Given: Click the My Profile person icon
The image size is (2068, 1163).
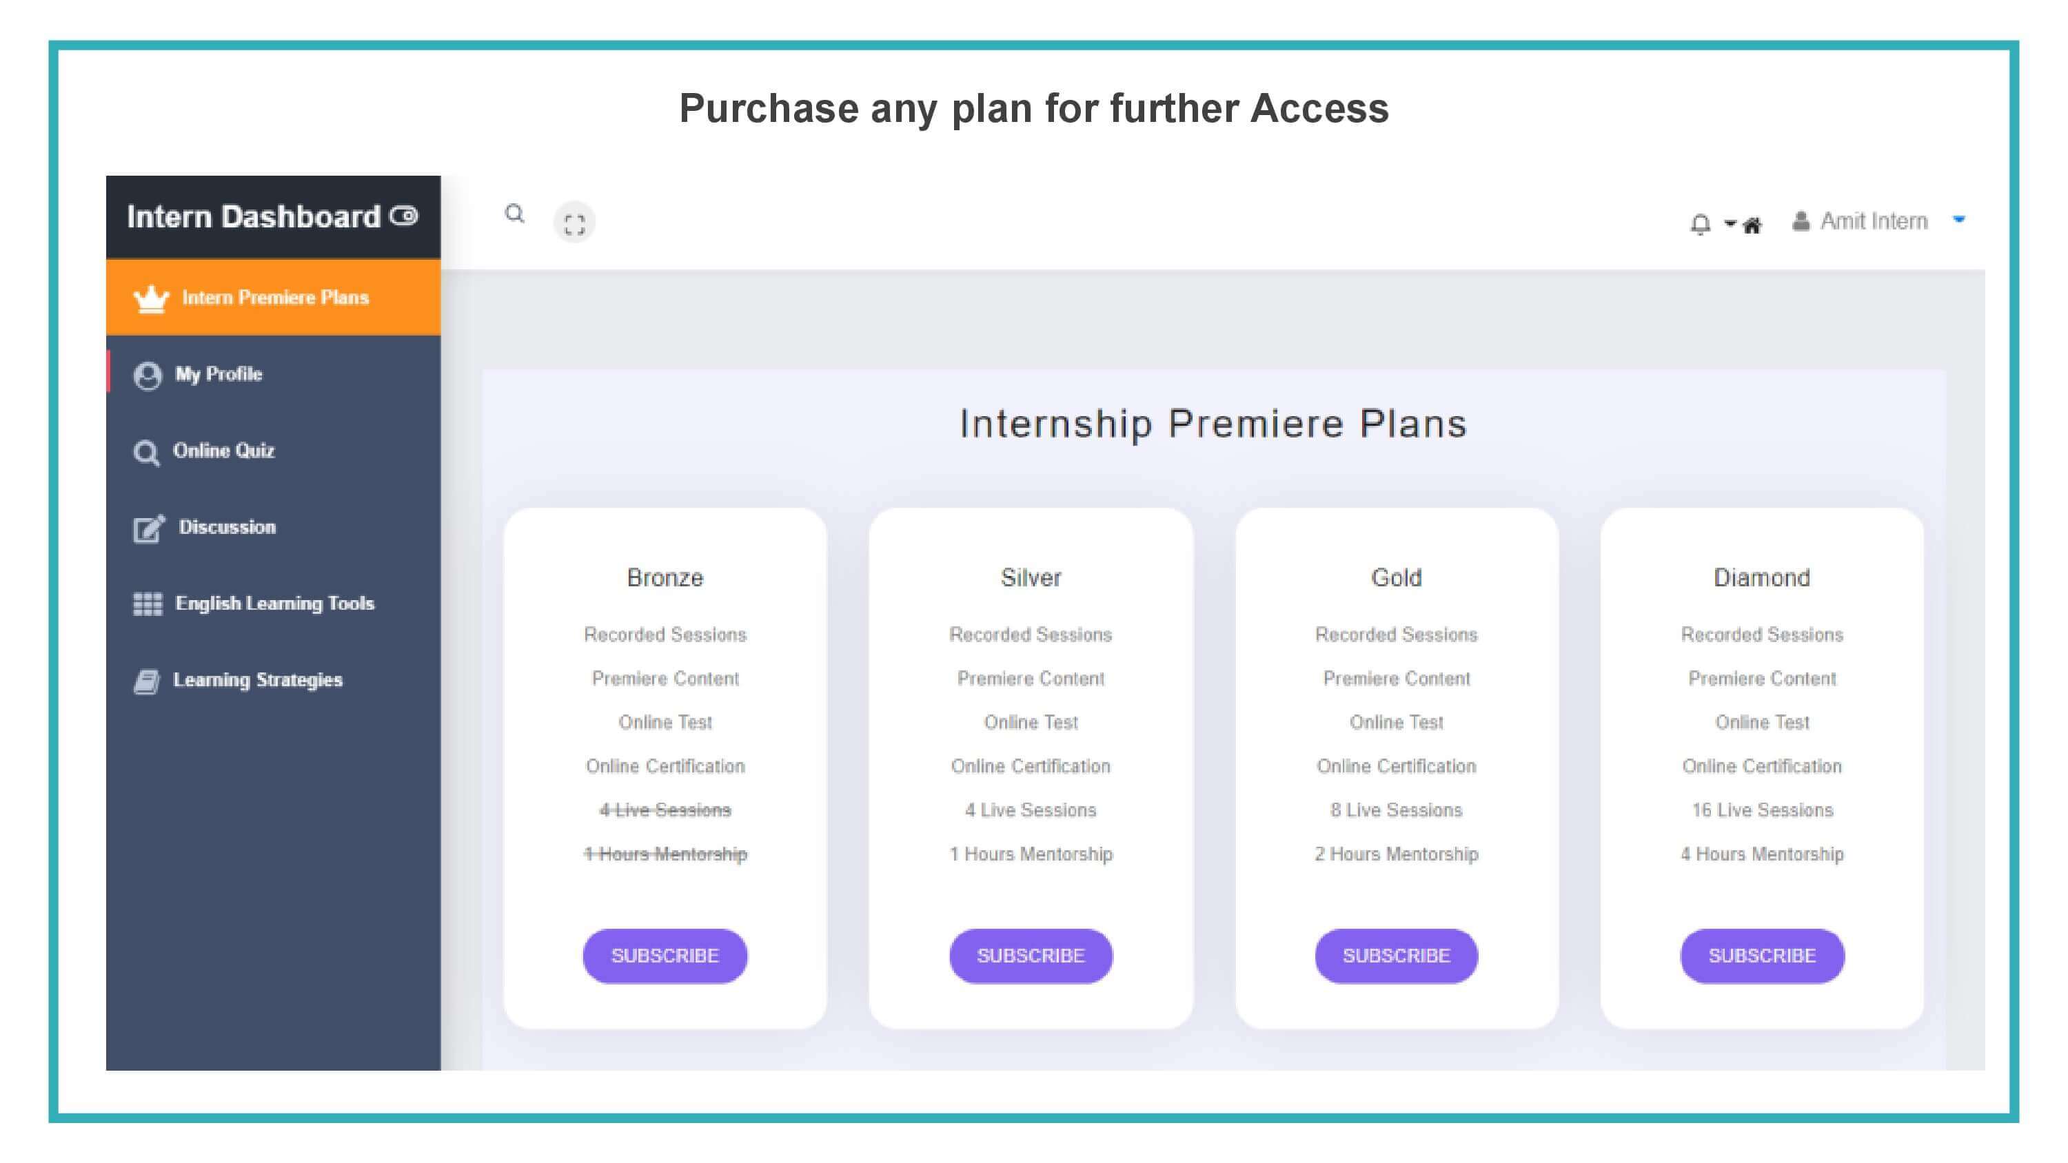Looking at the screenshot, I should tap(148, 375).
